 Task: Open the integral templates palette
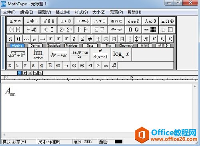click(83, 30)
